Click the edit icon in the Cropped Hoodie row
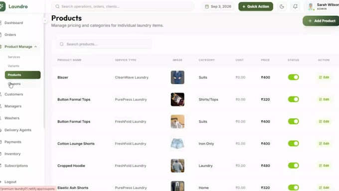The height and width of the screenshot is (191, 339). (321, 166)
